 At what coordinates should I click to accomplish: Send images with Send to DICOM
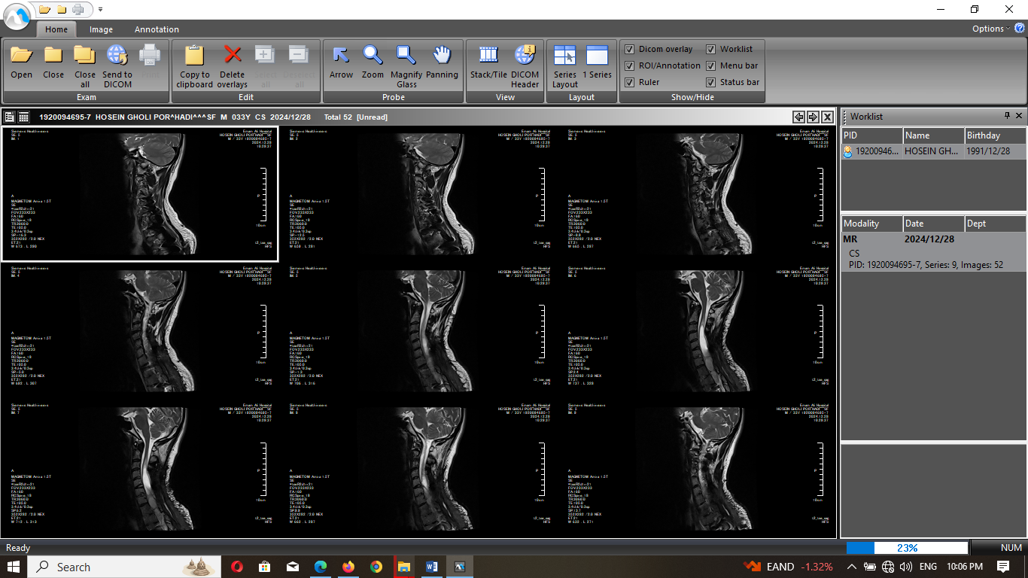pos(117,56)
